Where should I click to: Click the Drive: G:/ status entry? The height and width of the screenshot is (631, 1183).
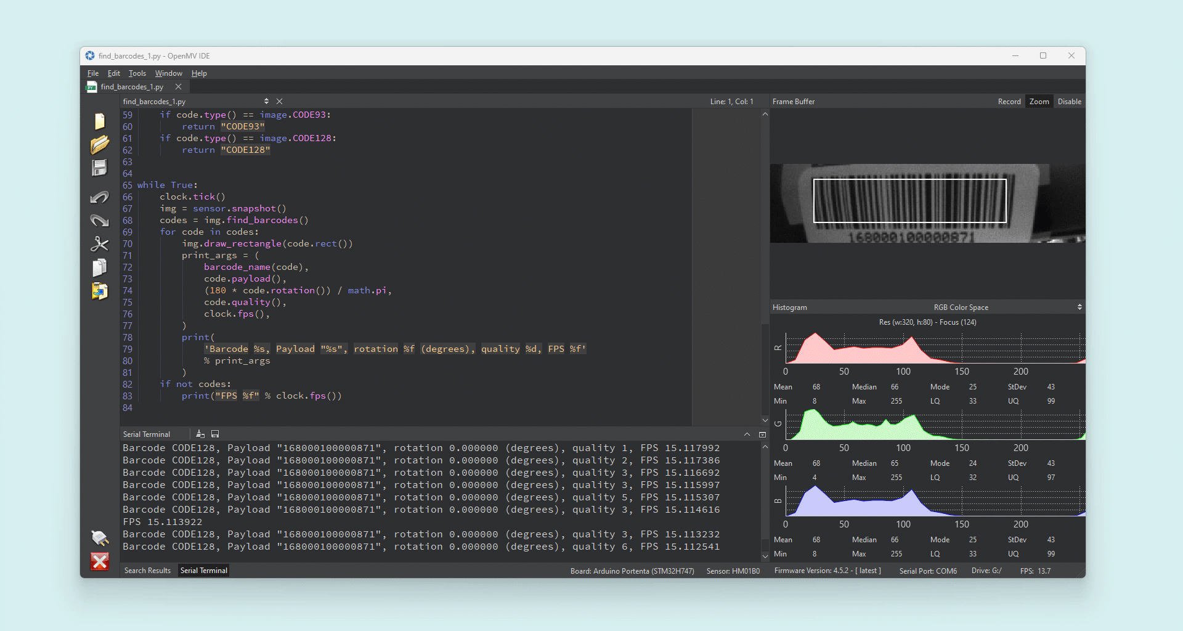(x=986, y=571)
